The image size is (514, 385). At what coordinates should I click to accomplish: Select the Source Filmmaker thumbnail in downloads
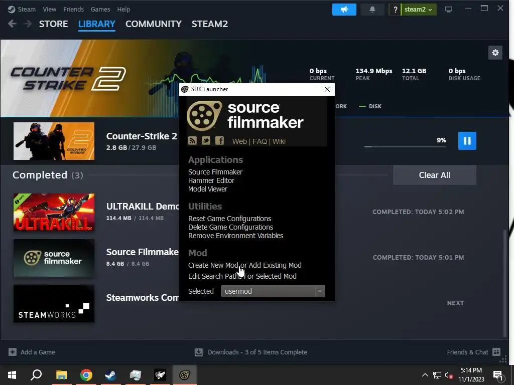(x=54, y=258)
